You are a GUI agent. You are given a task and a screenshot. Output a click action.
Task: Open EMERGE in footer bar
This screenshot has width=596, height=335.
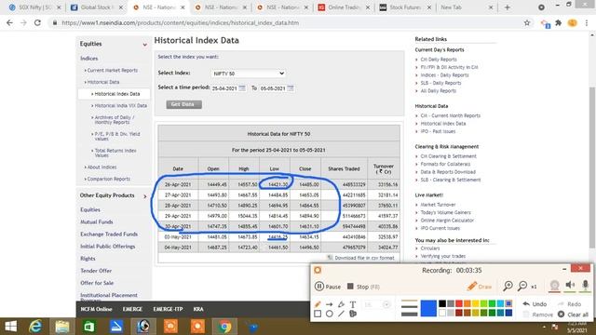click(x=132, y=309)
